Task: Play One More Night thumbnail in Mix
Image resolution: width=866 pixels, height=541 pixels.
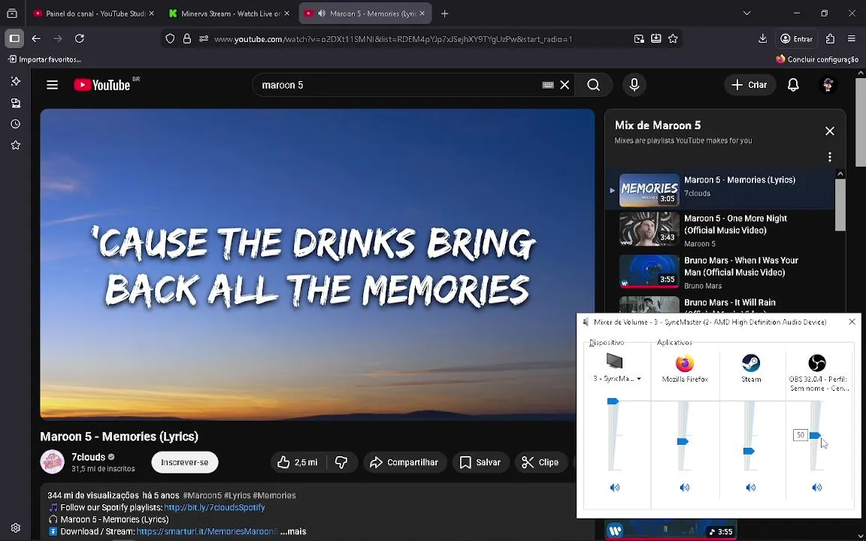Action: [x=649, y=229]
